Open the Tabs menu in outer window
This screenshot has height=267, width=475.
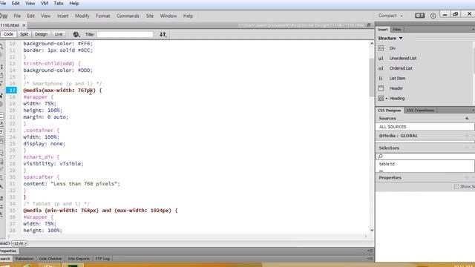click(59, 3)
